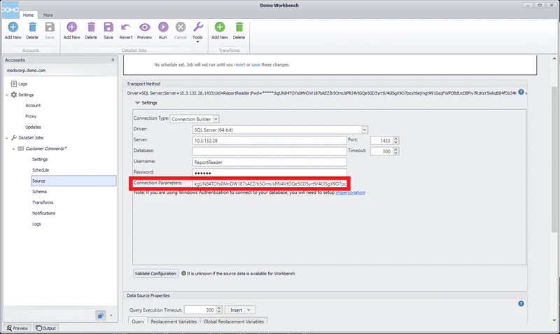Click the Database input field
Image resolution: width=560 pixels, height=334 pixels.
(269, 151)
